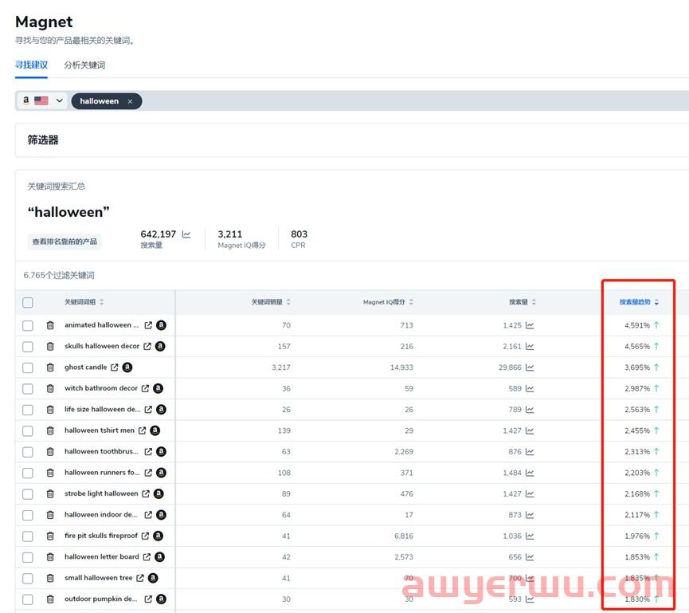Open Amazon icon for halloween tshirt men
The width and height of the screenshot is (689, 613).
155,430
